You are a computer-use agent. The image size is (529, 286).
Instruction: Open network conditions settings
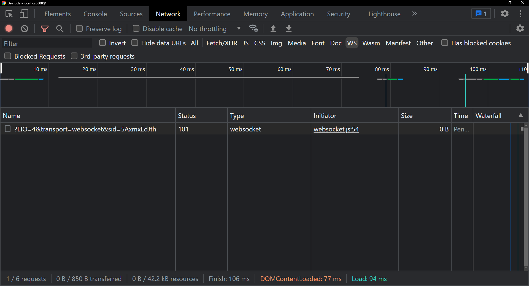[x=253, y=28]
